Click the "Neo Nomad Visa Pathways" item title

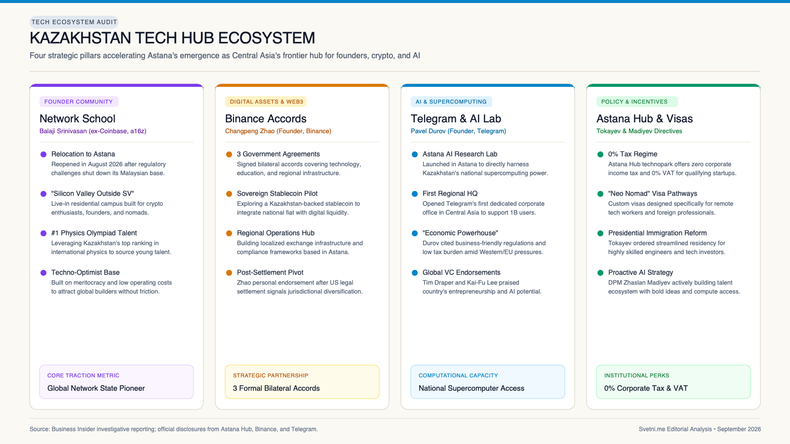[653, 194]
